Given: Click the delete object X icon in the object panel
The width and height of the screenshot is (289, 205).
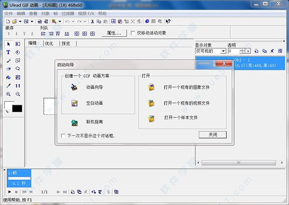Looking at the screenshot, I should click(272, 51).
